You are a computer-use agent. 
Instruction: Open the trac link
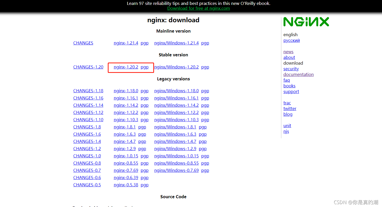click(287, 103)
